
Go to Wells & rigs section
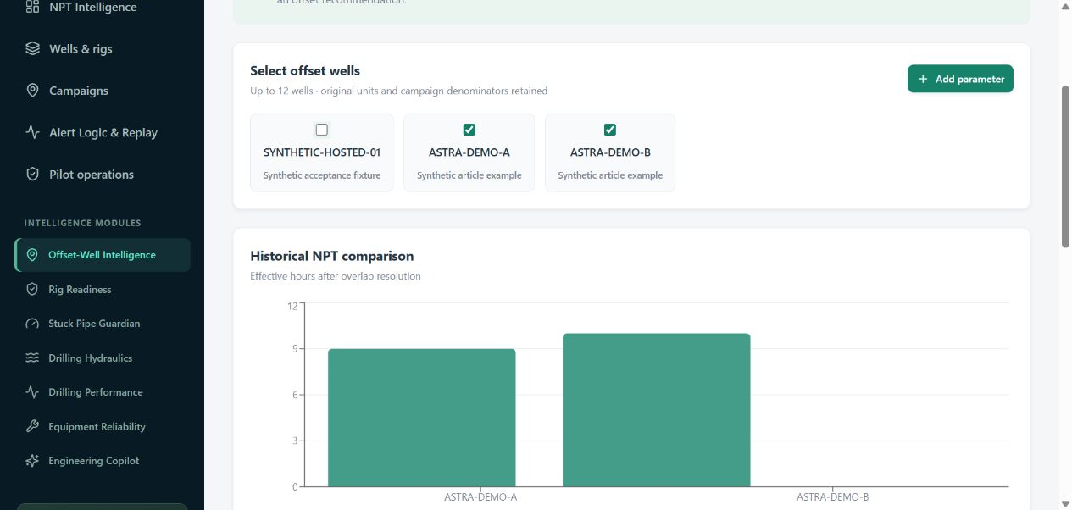[x=103, y=48]
